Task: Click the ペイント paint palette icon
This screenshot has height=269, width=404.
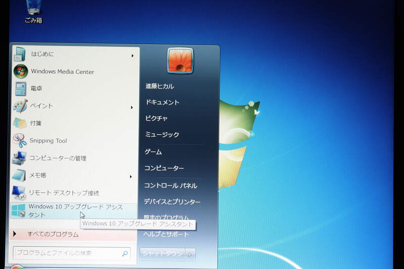Action: (20, 106)
